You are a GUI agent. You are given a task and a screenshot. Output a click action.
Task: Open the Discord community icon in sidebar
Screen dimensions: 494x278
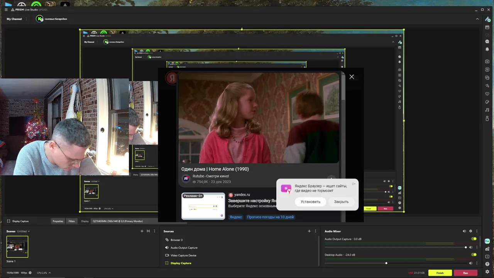point(487,249)
